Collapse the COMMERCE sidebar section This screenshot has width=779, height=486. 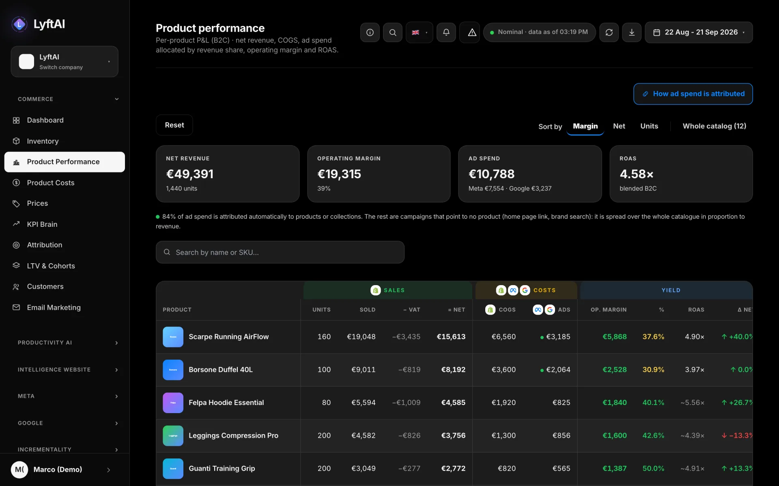(68, 99)
